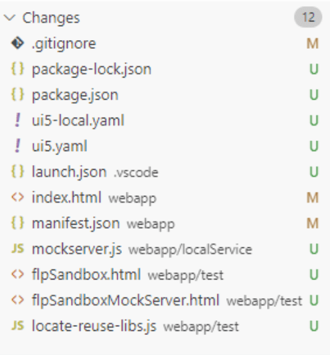This screenshot has height=355, width=330.
Task: Click the braces icon of package.json
Action: [17, 94]
